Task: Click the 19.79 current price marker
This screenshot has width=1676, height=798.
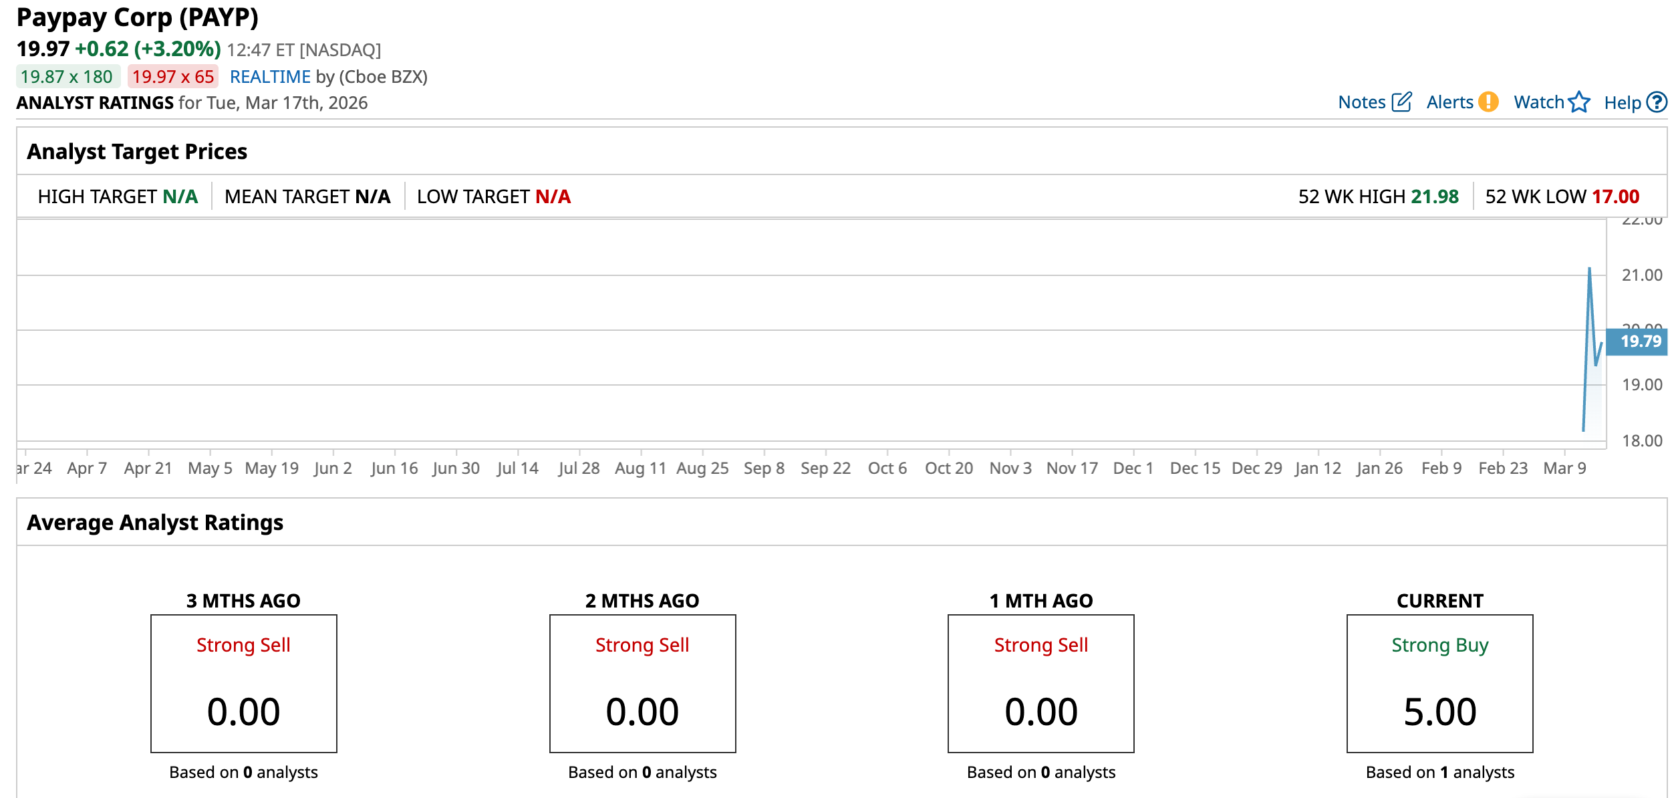Action: (1640, 342)
